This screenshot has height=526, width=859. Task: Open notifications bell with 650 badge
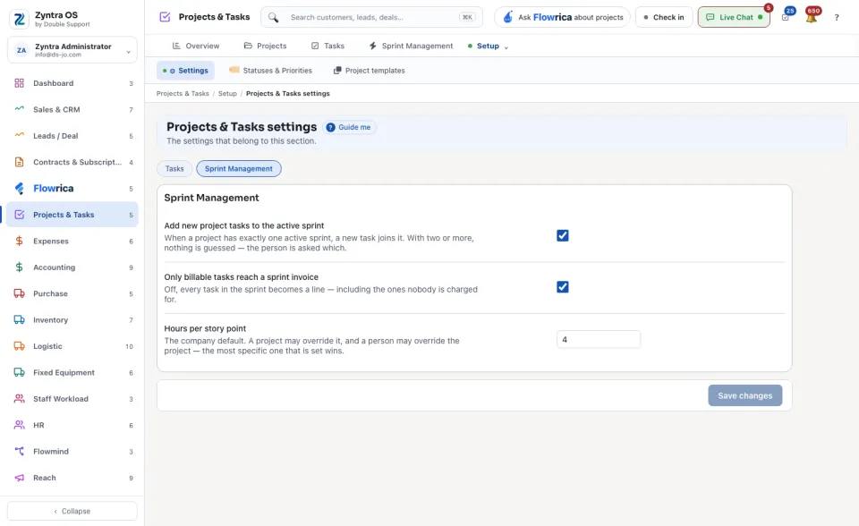point(812,16)
